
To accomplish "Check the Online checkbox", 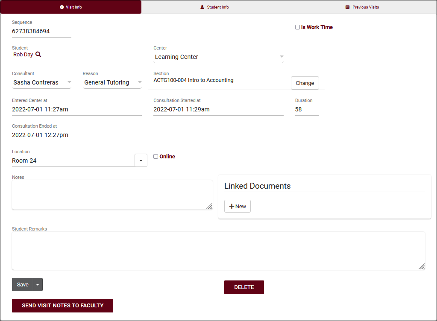I will pos(155,157).
